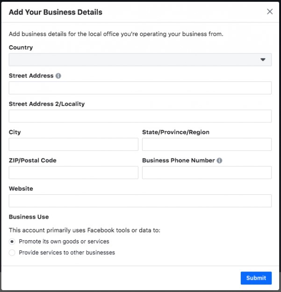Focus the Street Address input field
281x292 pixels.
click(x=140, y=88)
